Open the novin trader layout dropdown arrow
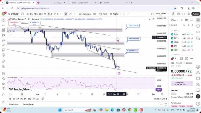Viewport: 201px width, 113px height. tap(169, 14)
